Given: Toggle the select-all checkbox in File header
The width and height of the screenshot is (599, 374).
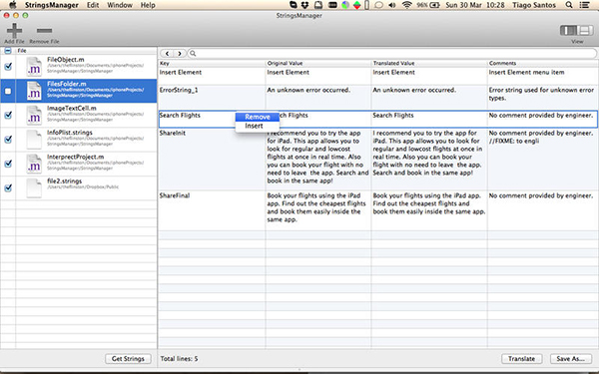Looking at the screenshot, I should (8, 51).
